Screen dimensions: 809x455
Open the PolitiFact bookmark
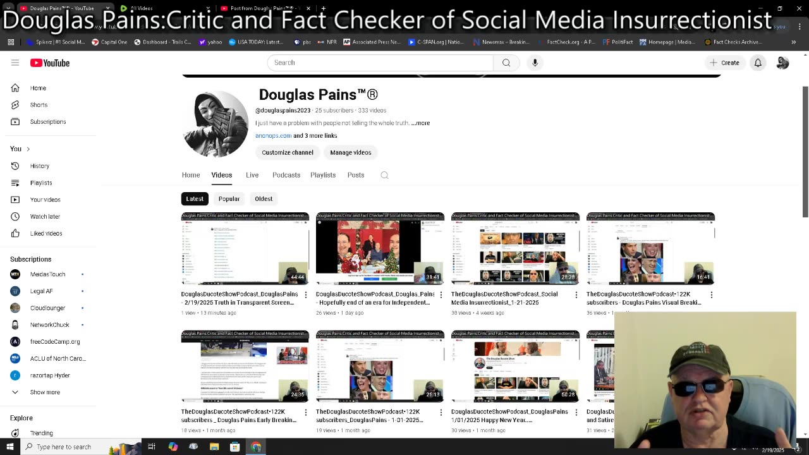pyautogui.click(x=616, y=42)
